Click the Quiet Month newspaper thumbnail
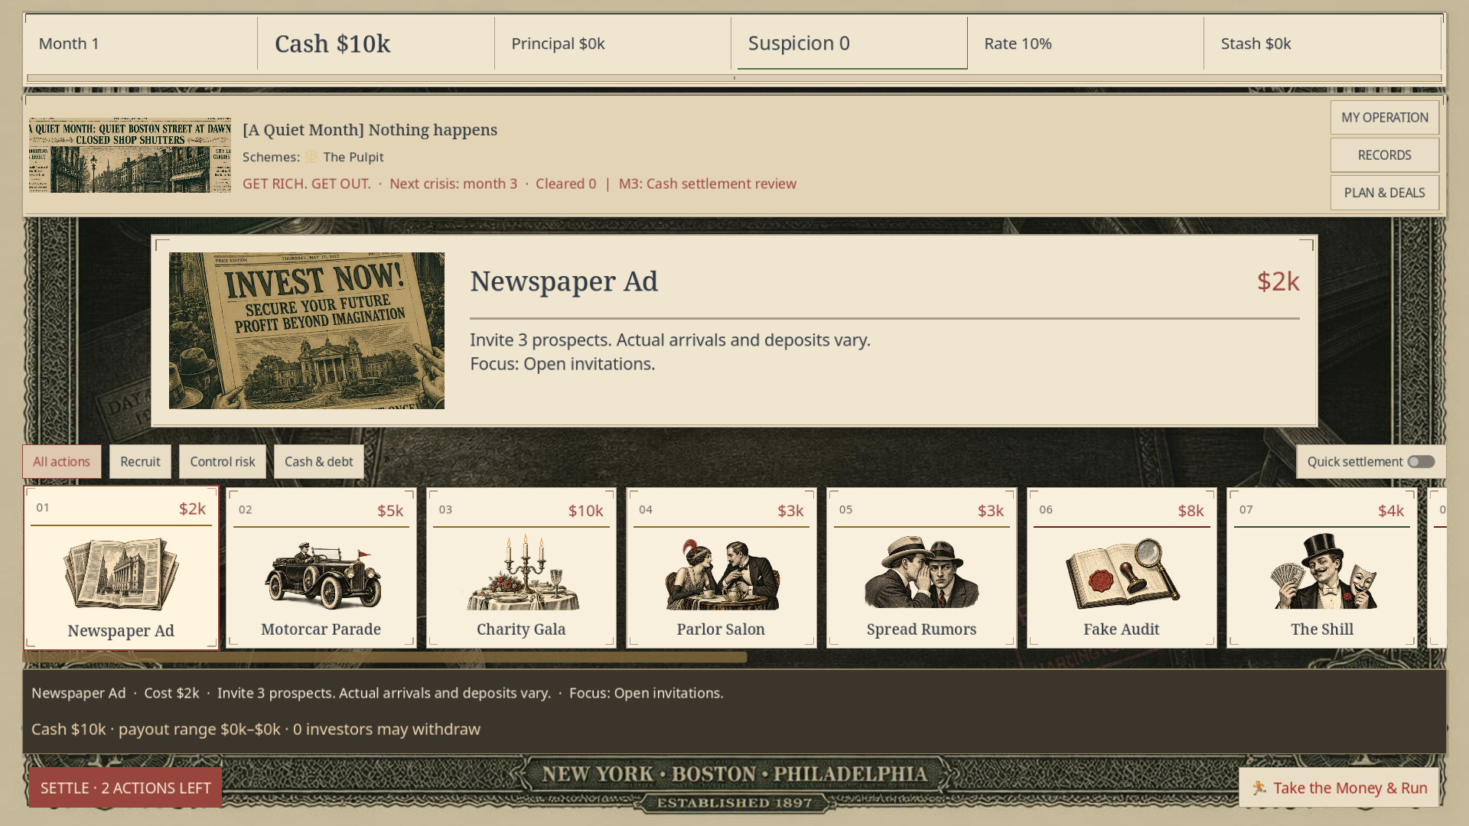The image size is (1469, 826). [130, 154]
